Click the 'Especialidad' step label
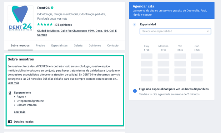221x133 pixels. pos(148,24)
